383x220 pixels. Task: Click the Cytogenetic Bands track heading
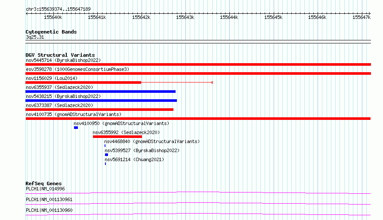point(51,32)
